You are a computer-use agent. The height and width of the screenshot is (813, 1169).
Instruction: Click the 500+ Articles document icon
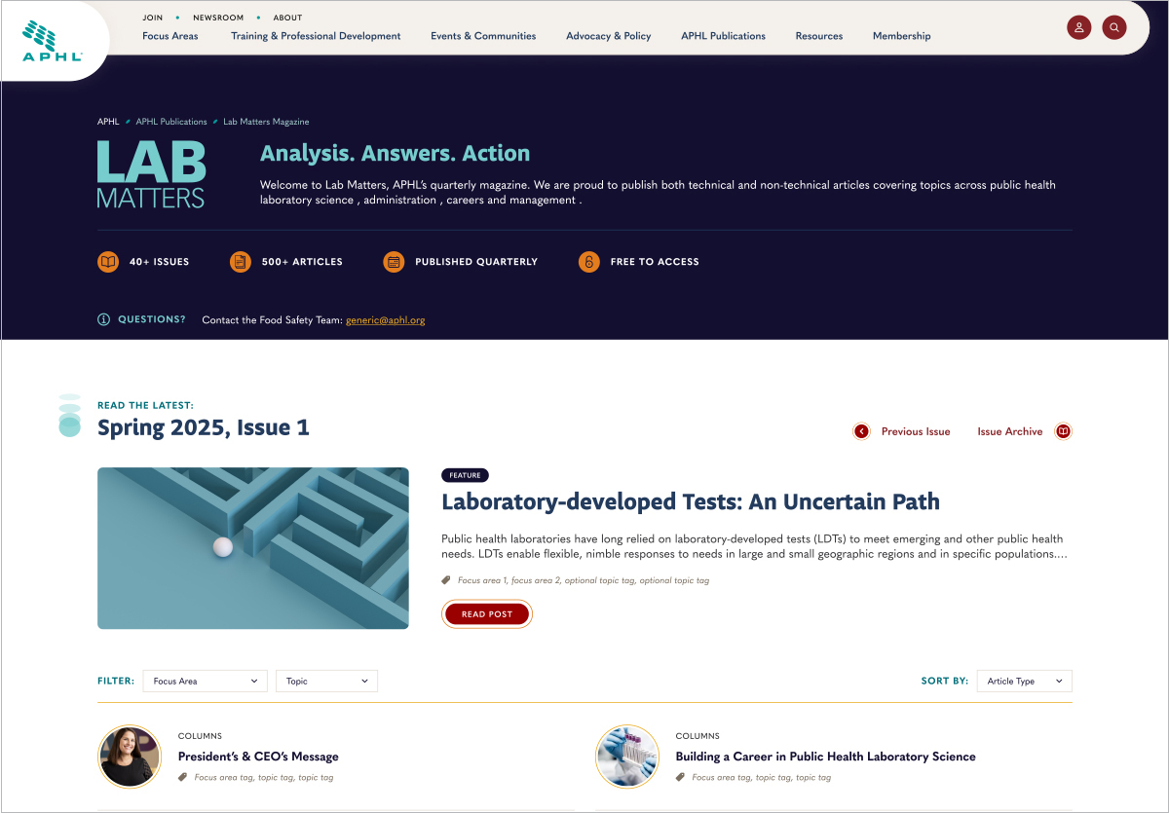click(240, 262)
